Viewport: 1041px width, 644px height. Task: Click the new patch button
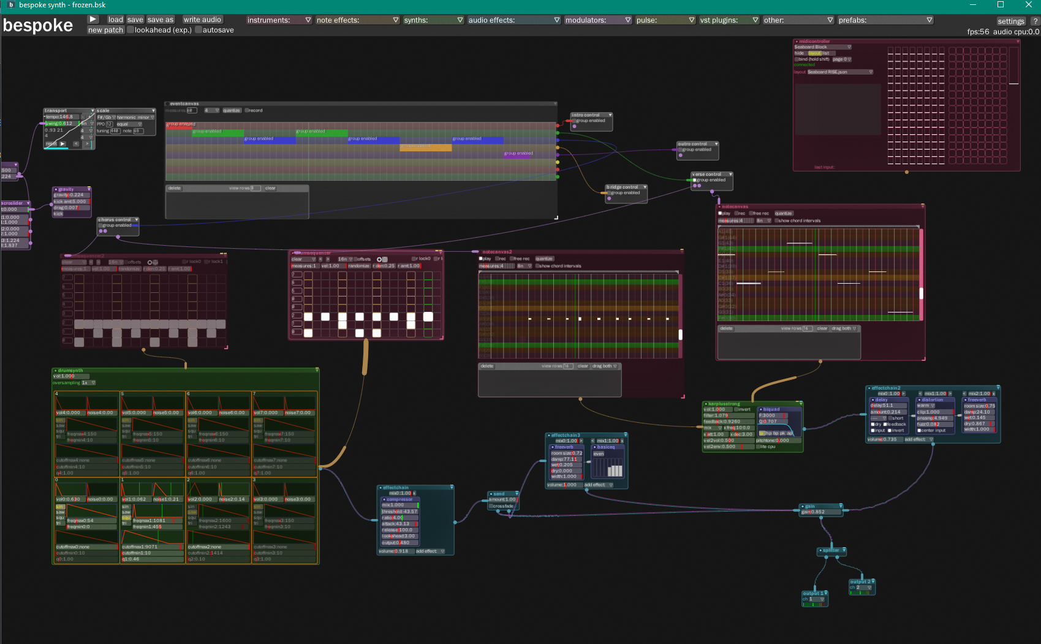click(x=105, y=29)
